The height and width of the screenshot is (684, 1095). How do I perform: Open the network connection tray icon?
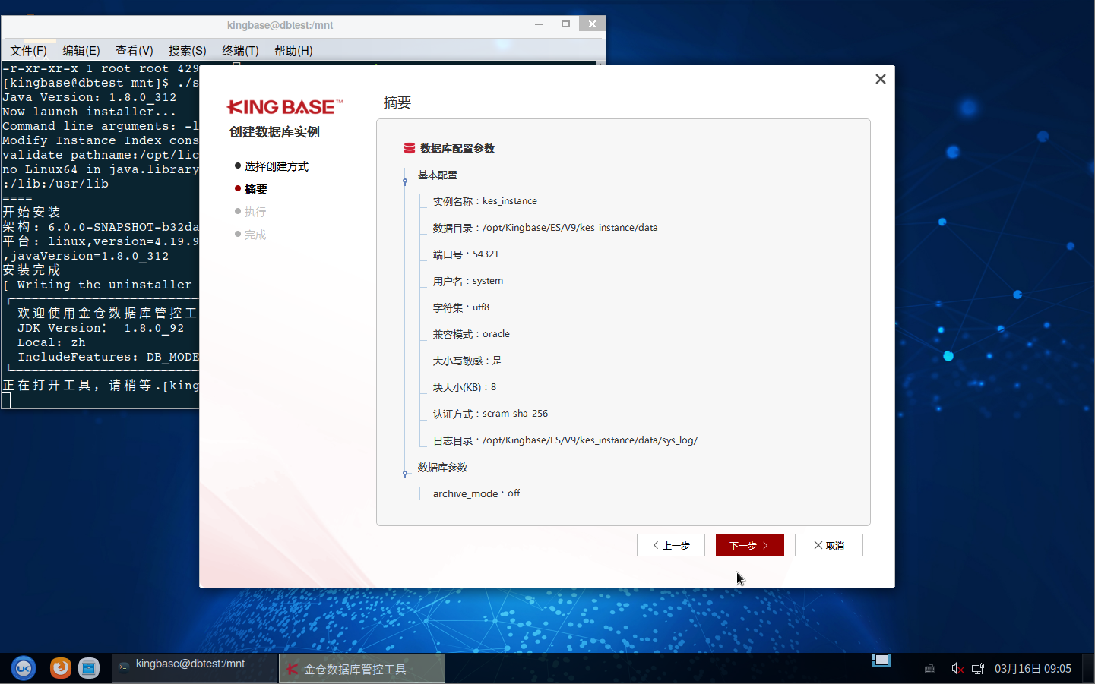point(978,669)
